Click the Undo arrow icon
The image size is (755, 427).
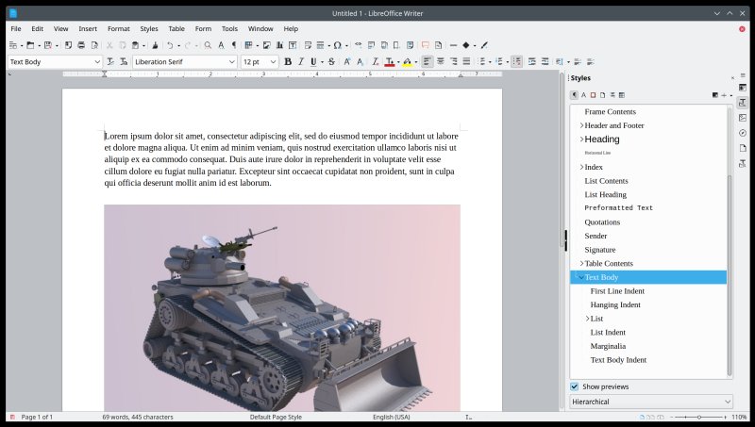click(169, 45)
